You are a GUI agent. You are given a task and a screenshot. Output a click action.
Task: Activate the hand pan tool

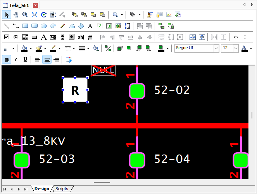pyautogui.click(x=16, y=15)
